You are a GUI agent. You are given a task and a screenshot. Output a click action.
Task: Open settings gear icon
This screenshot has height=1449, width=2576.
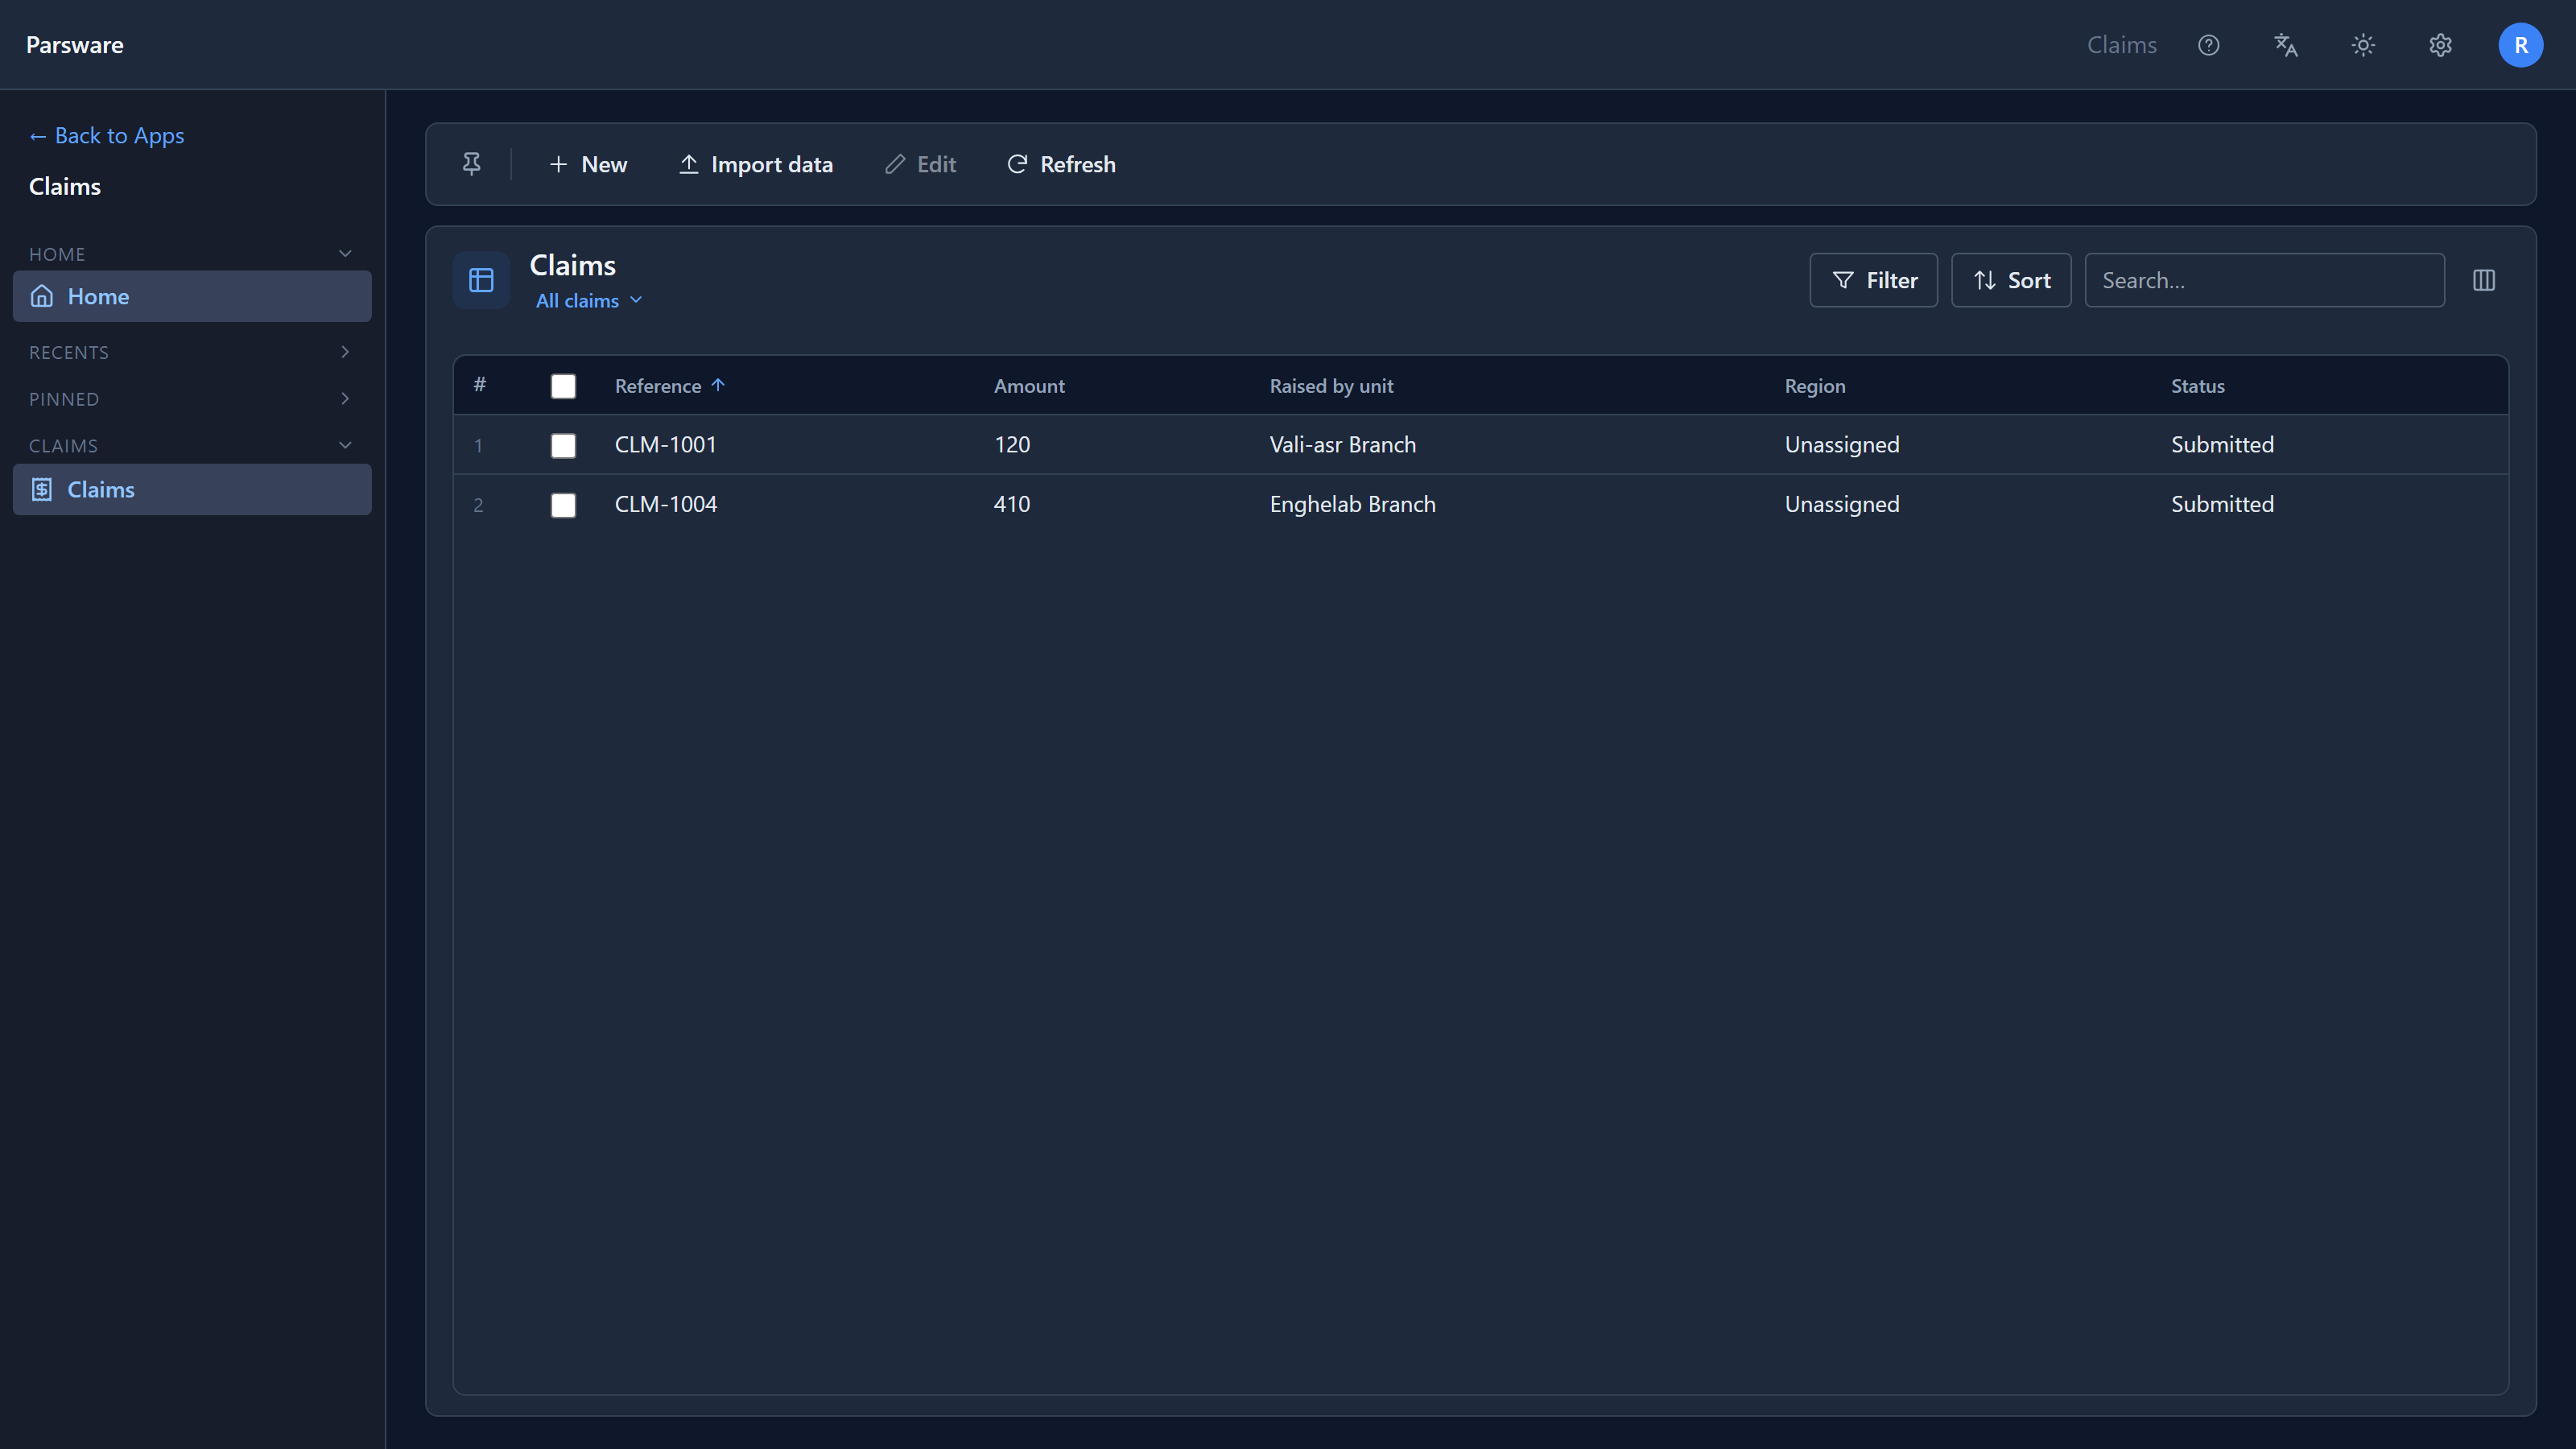[2440, 45]
